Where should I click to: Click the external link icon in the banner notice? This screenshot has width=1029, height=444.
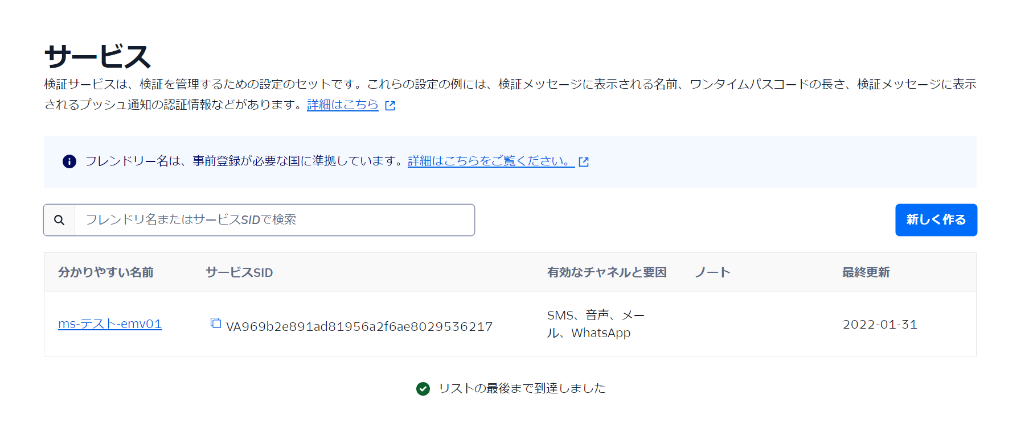584,161
